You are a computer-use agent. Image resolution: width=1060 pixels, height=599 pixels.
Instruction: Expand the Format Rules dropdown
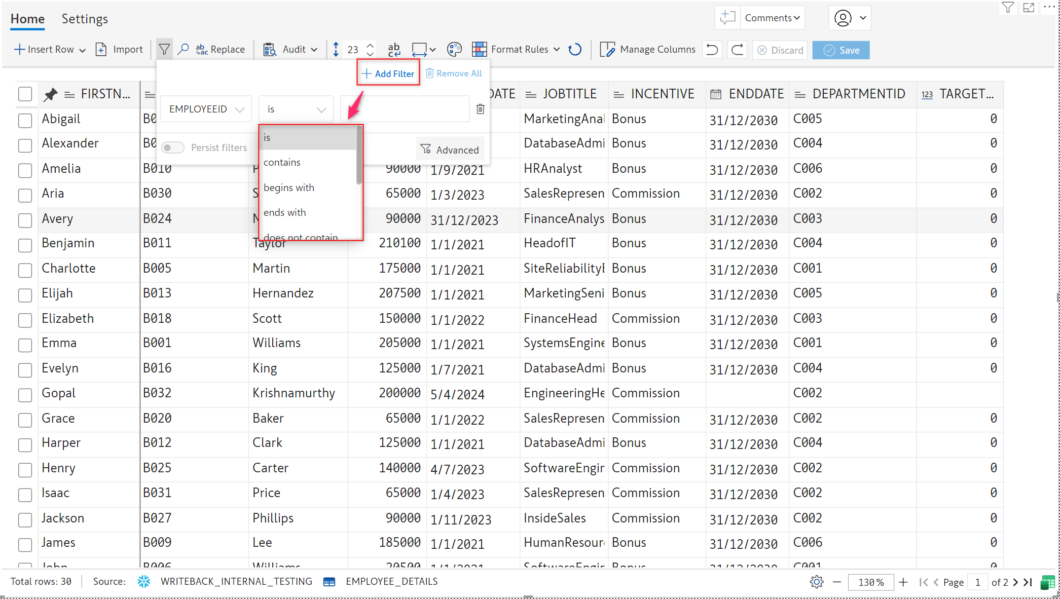(557, 50)
